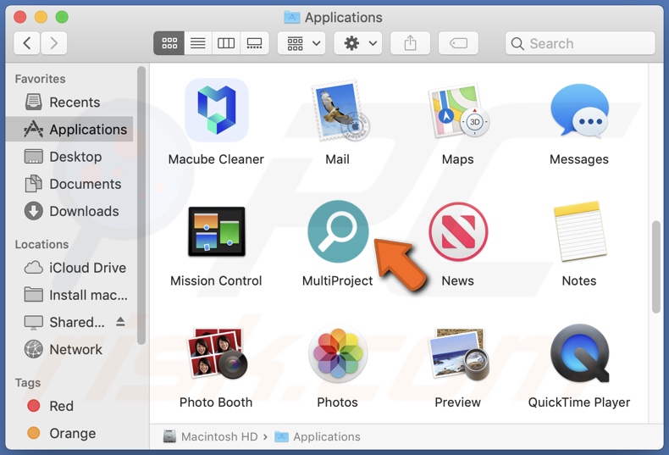Click Applications in the path bar
Viewport: 669px width, 455px height.
(x=318, y=436)
